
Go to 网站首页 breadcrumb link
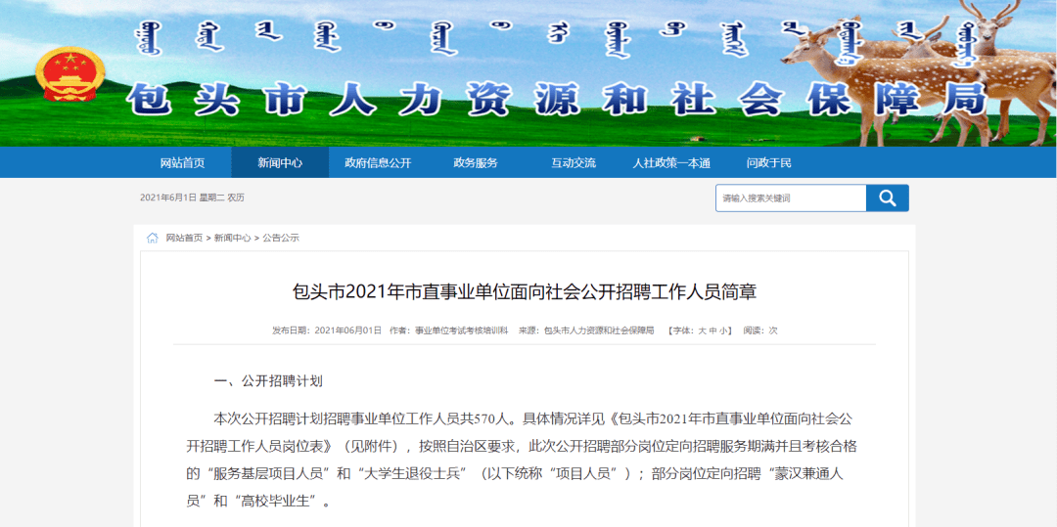[x=184, y=239]
